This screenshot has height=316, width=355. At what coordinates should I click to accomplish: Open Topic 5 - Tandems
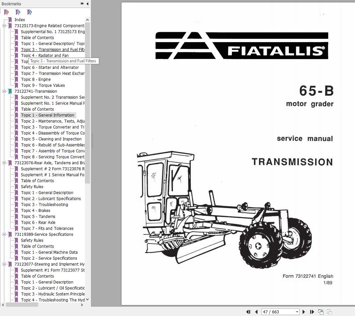tap(38, 217)
